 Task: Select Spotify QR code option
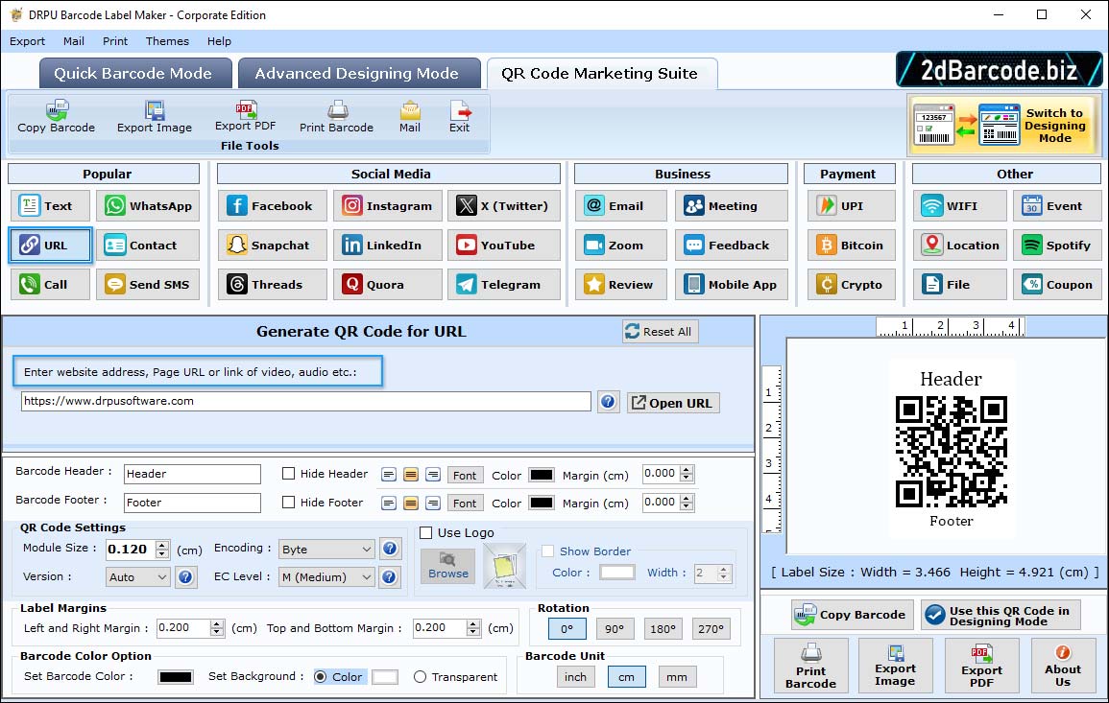point(1057,246)
